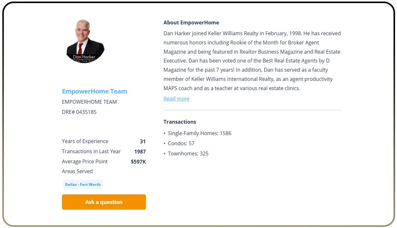This screenshot has height=228, width=397.
Task: Select the Dallas - Fort Worth area tag
Action: 83,185
